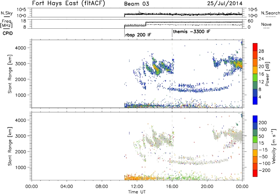
Task: Click the "4" power color bar label
Action: 260,97
